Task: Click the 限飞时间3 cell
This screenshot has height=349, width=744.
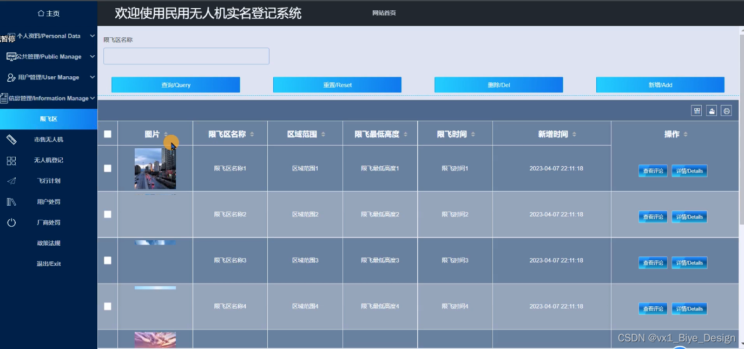Action: coord(455,260)
